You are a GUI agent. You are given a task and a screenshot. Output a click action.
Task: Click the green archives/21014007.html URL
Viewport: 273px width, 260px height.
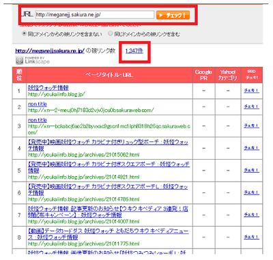coord(84,221)
